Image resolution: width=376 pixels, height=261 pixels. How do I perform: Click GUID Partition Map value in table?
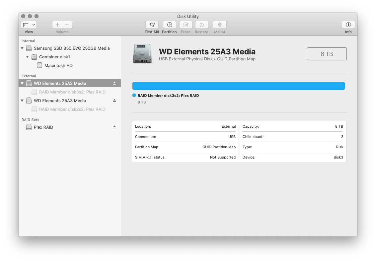[x=219, y=147]
